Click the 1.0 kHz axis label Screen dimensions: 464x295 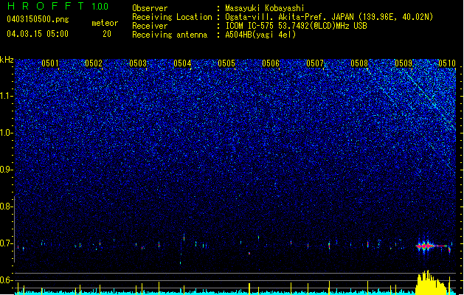coord(7,133)
